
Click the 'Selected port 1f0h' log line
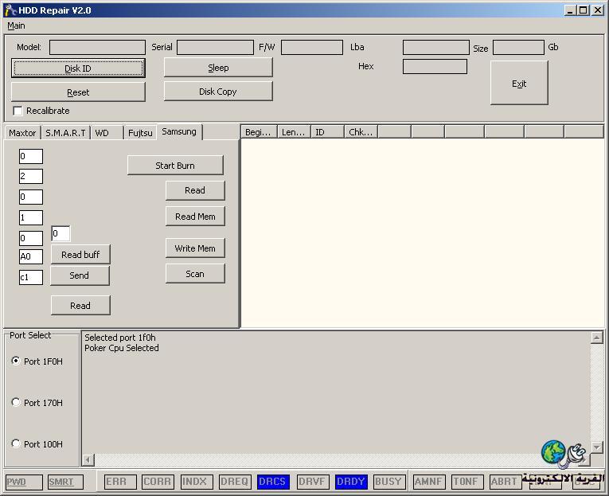click(x=120, y=338)
